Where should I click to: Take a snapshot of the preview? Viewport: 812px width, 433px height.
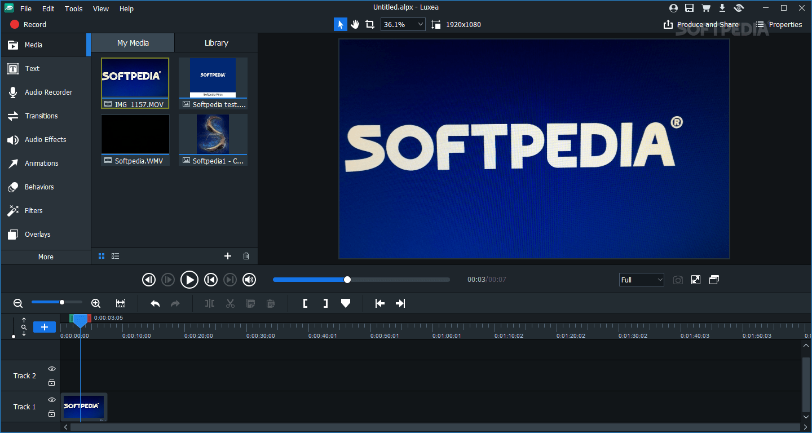click(678, 280)
